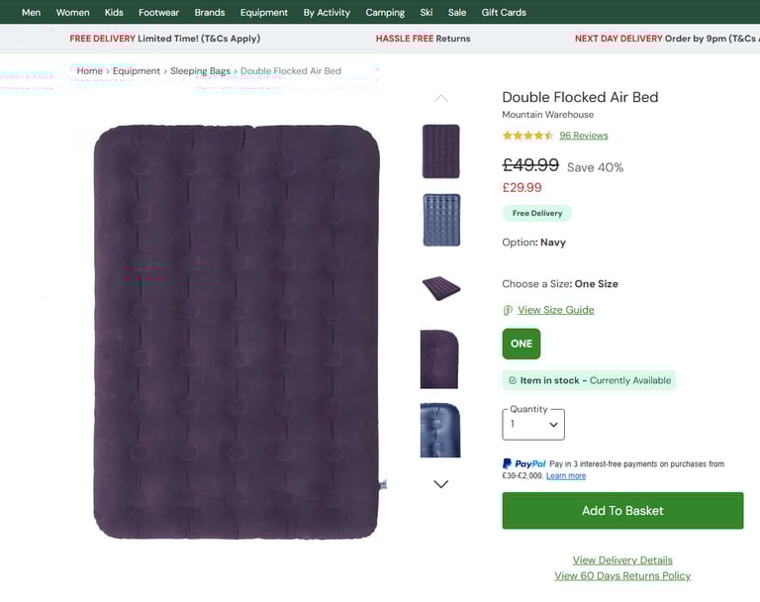Add the air bed to basket
The width and height of the screenshot is (760, 602).
click(x=622, y=510)
